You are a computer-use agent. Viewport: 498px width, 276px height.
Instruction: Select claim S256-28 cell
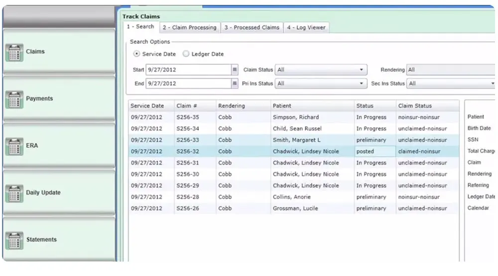[x=195, y=197]
